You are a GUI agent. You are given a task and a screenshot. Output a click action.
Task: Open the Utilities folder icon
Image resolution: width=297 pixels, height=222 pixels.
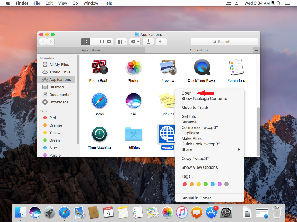click(x=133, y=134)
